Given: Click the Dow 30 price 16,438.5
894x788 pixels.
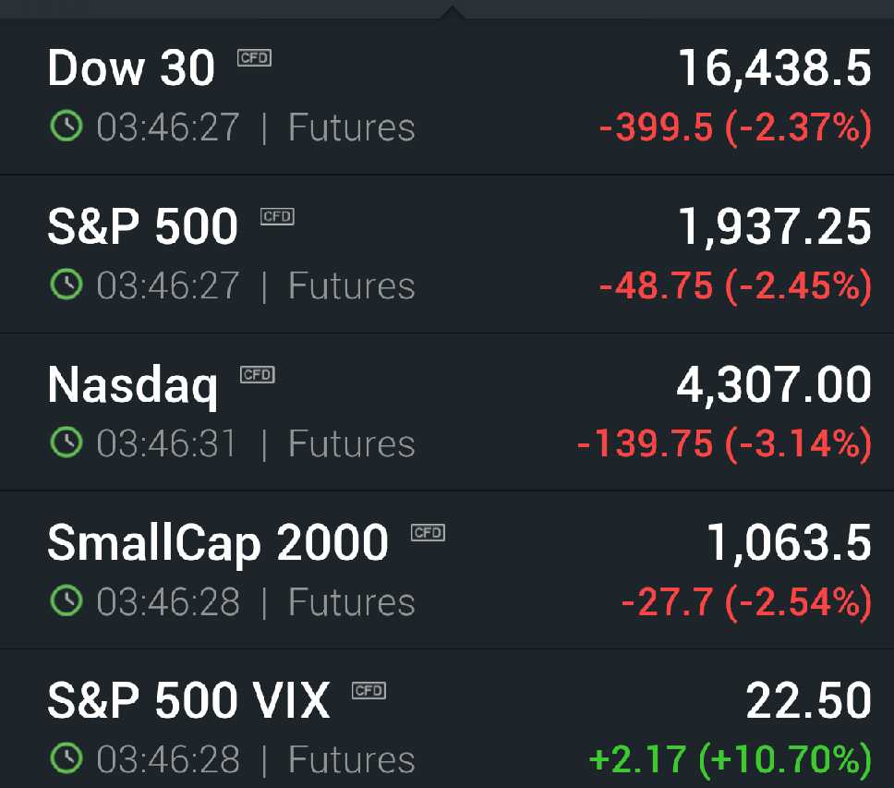Looking at the screenshot, I should [774, 68].
